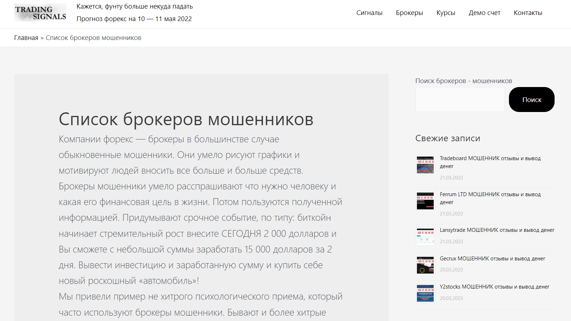This screenshot has width=571, height=321.
Task: Open Tradeboard МОШЕННИК отзывы post link
Action: [x=490, y=162]
